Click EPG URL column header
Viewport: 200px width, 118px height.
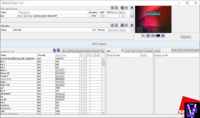pyautogui.click(x=52, y=30)
